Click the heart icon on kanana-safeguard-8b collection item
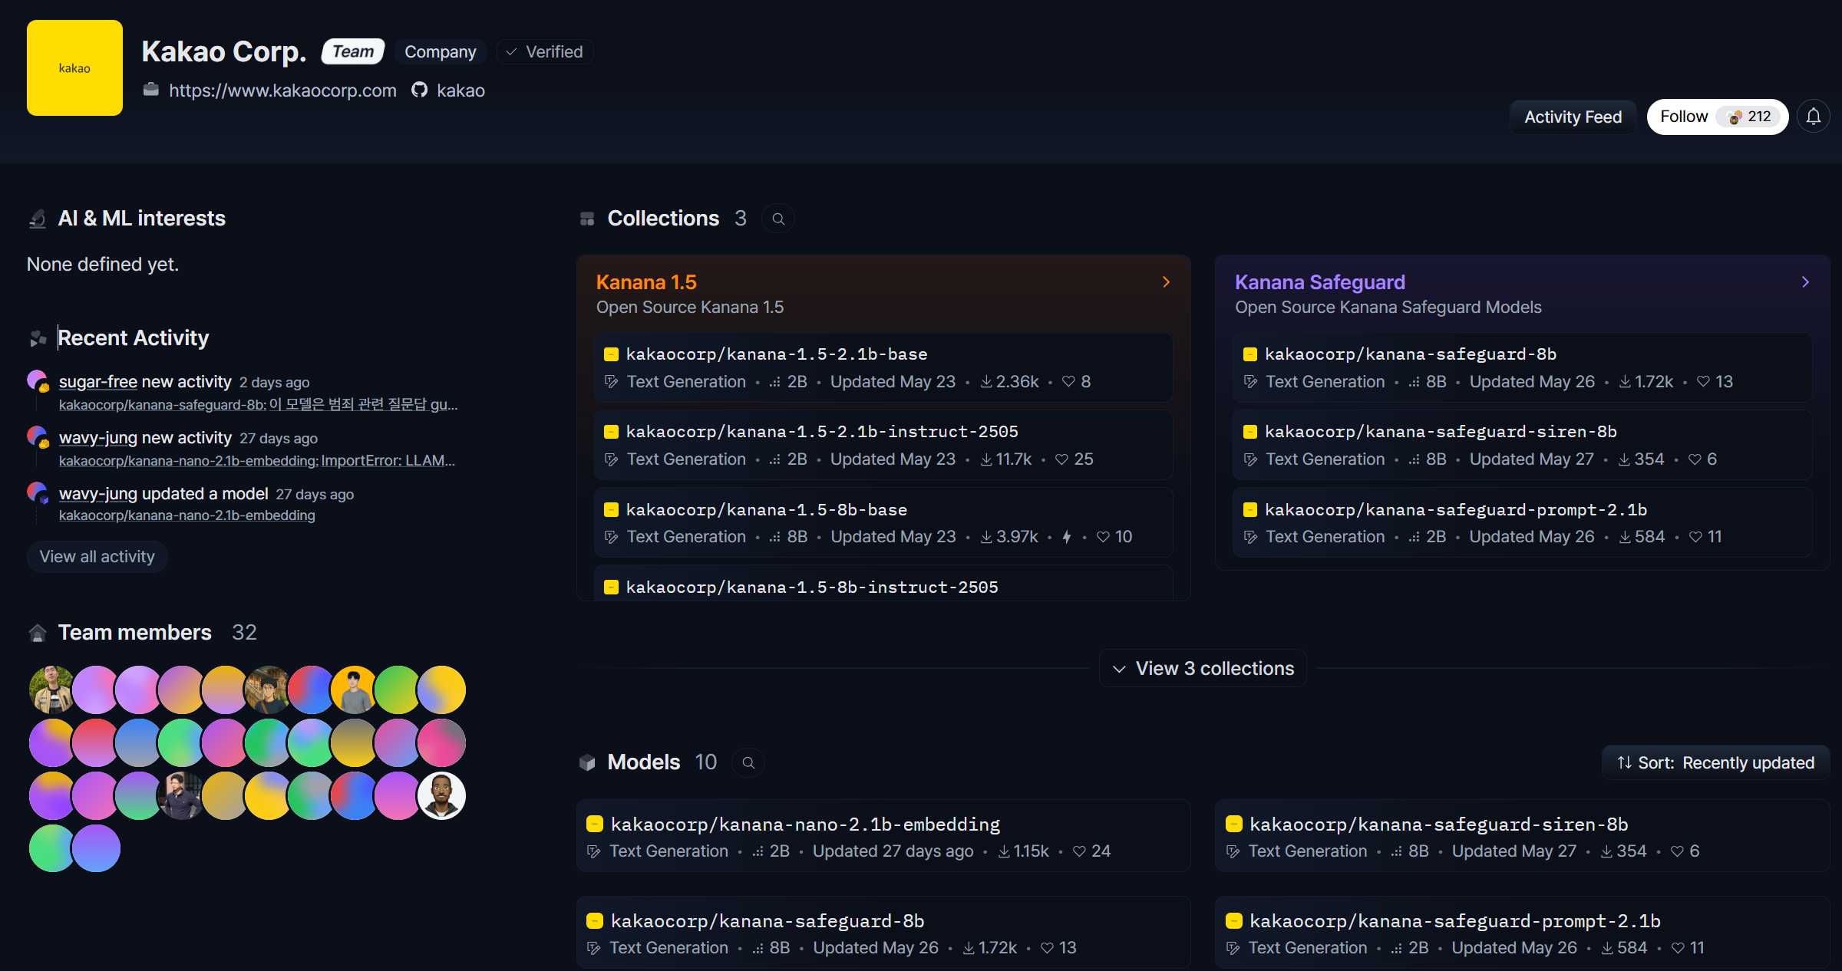 (1703, 382)
